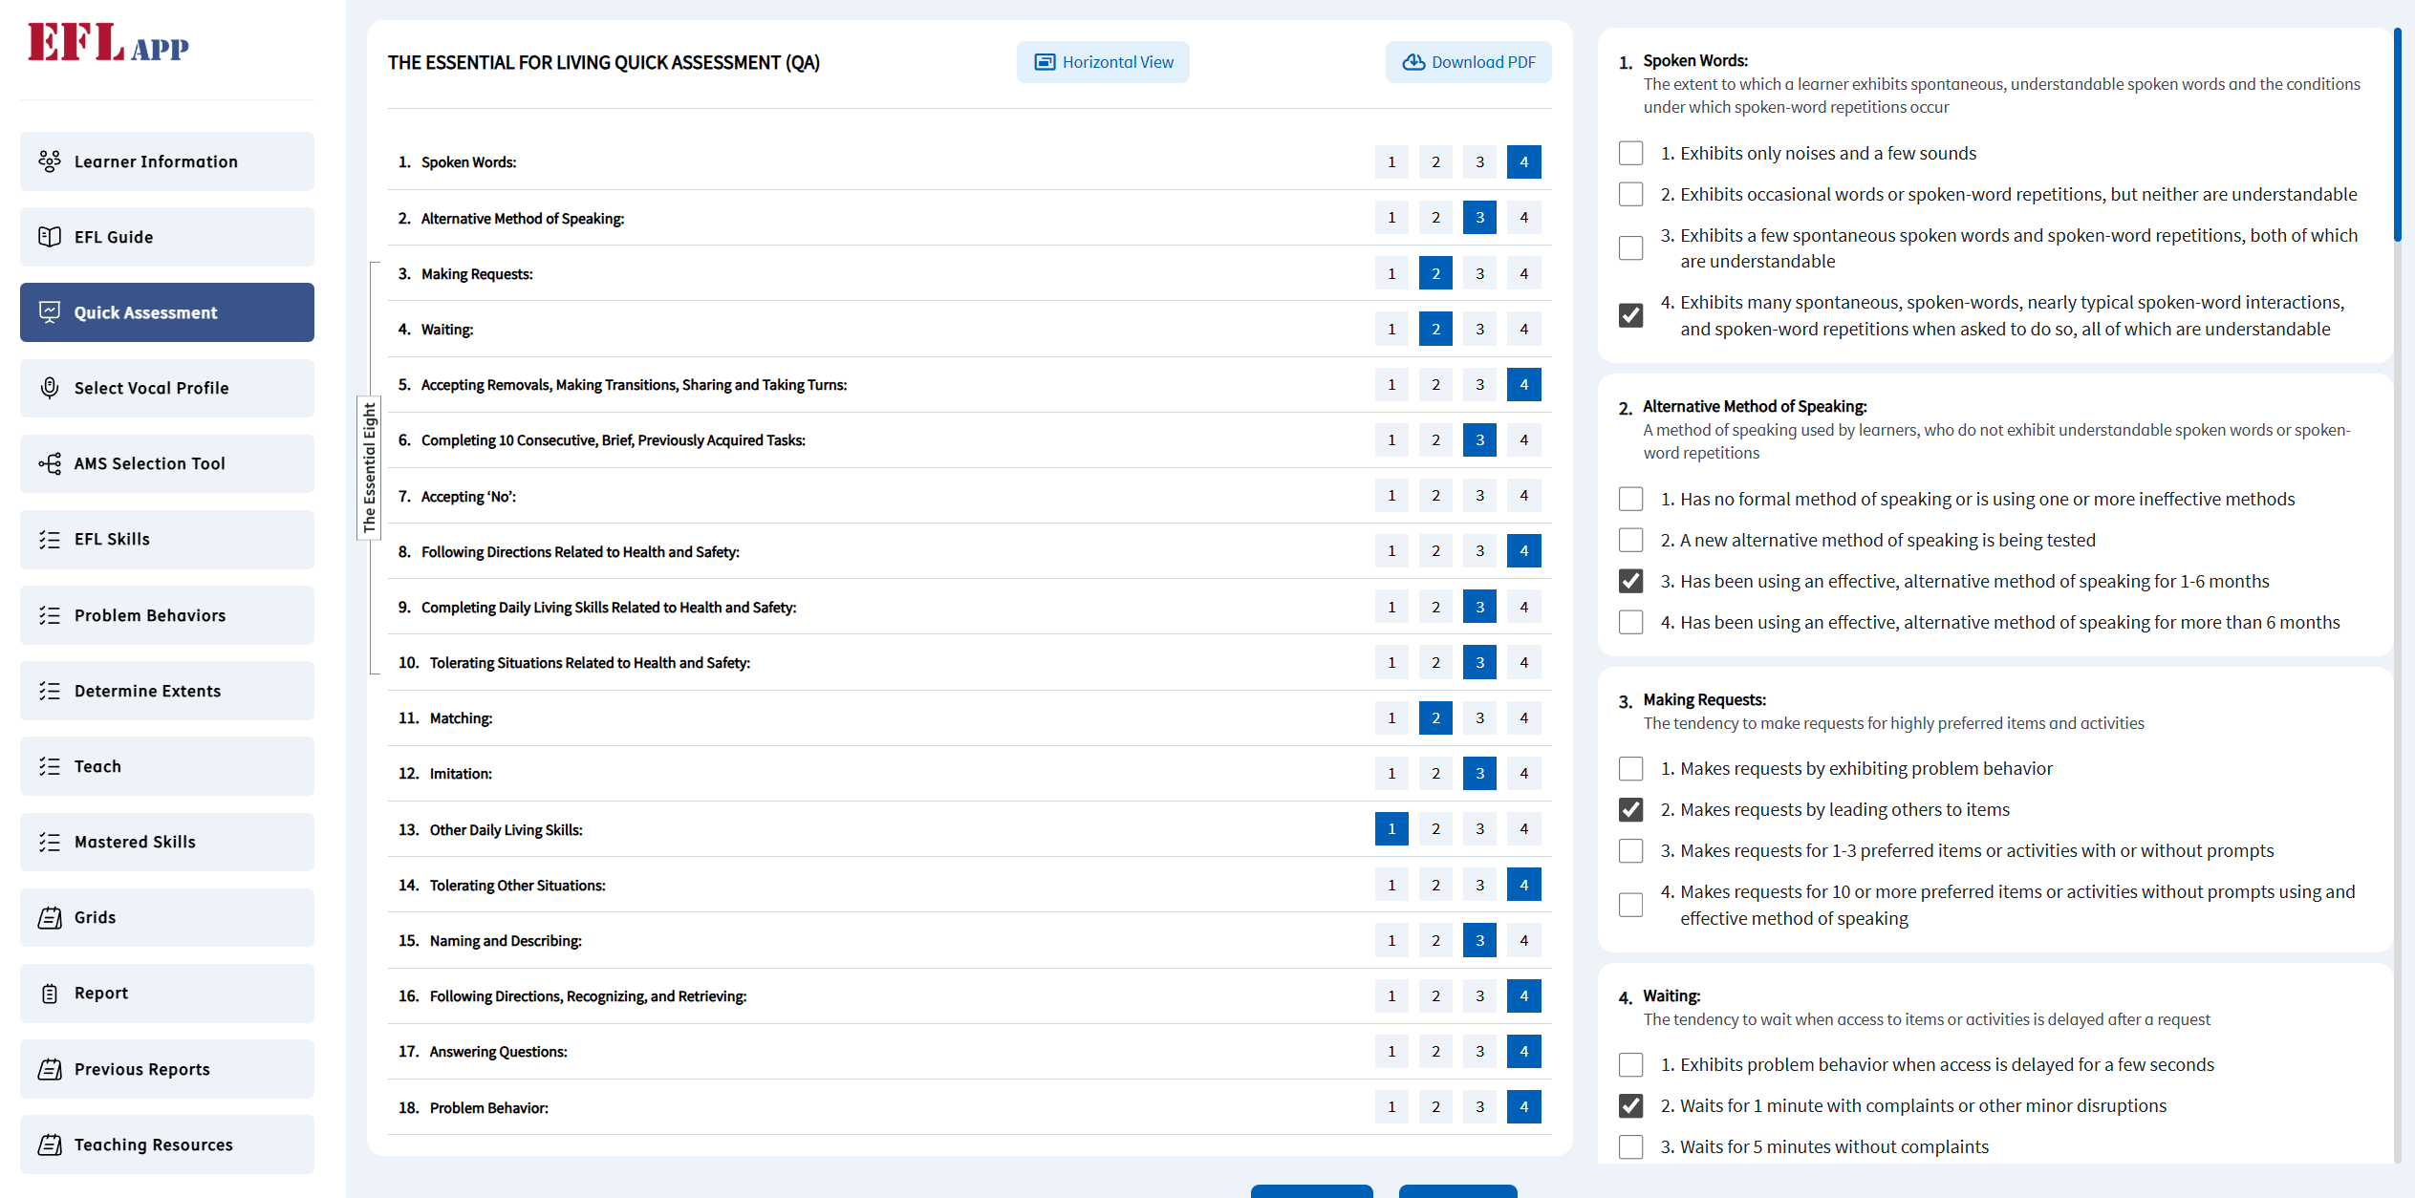Click the Learner Information sidebar icon
Screen dimensions: 2415x1198
(50, 161)
